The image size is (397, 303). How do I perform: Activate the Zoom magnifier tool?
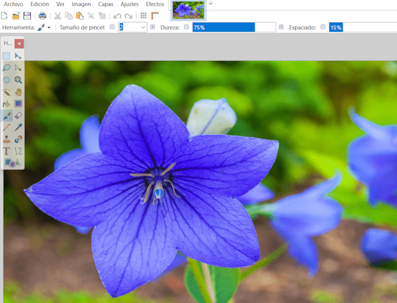point(18,80)
